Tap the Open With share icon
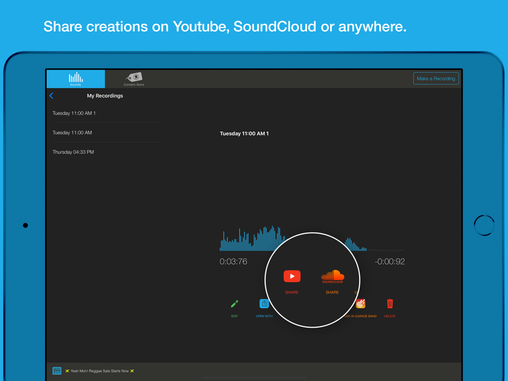Screen dimensions: 508x381 tap(264, 304)
